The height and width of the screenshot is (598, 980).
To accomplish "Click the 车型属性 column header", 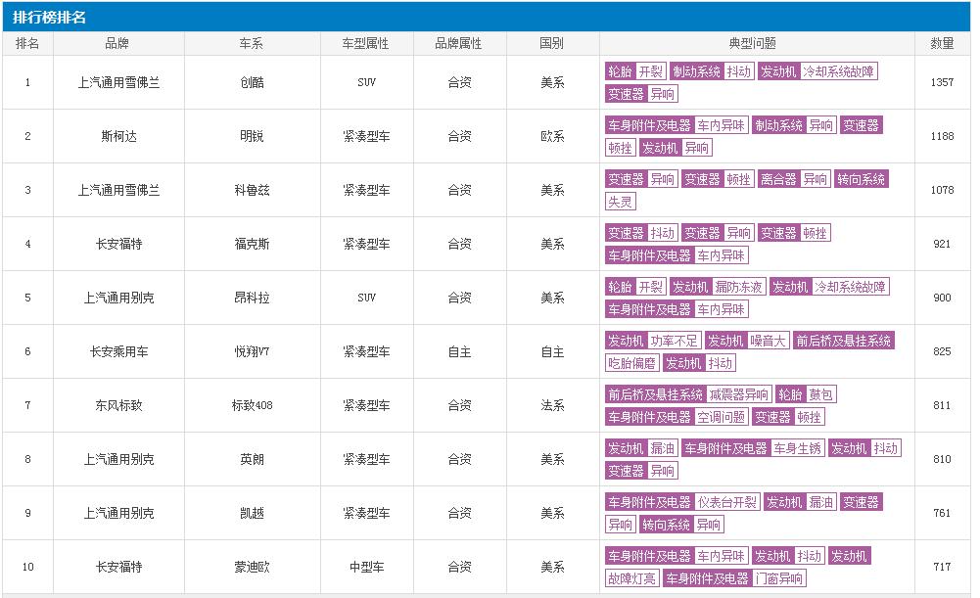I will (365, 43).
